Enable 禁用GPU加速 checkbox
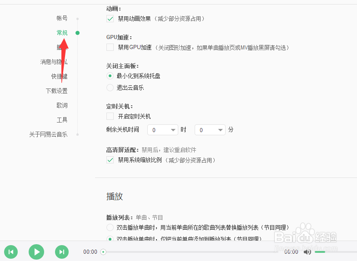Viewport: 357px width, 261px height. pos(110,47)
